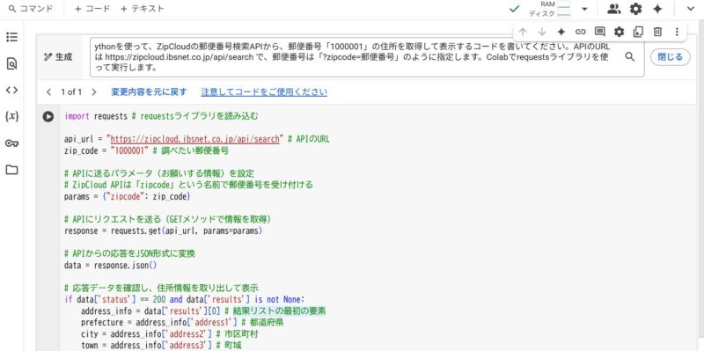Open 注意してコードをご使用ください link
This screenshot has height=351, width=704.
[x=264, y=92]
